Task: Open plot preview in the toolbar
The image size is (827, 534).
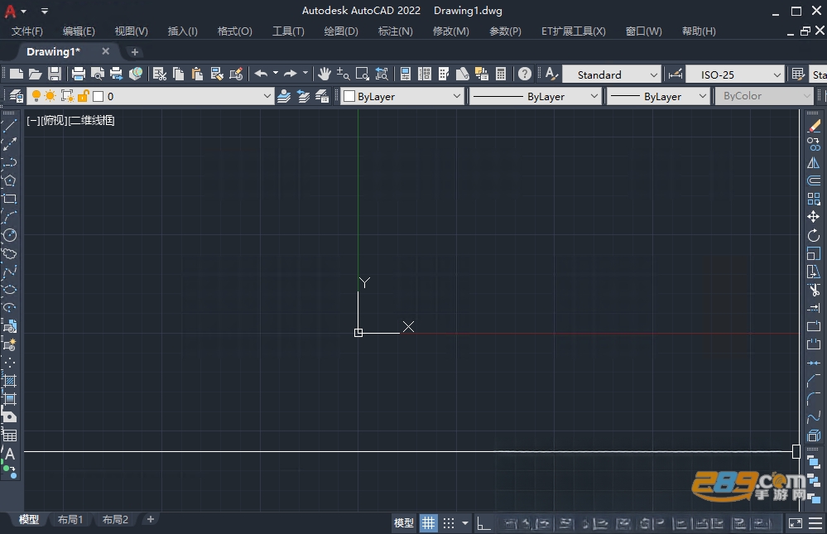Action: (x=98, y=74)
